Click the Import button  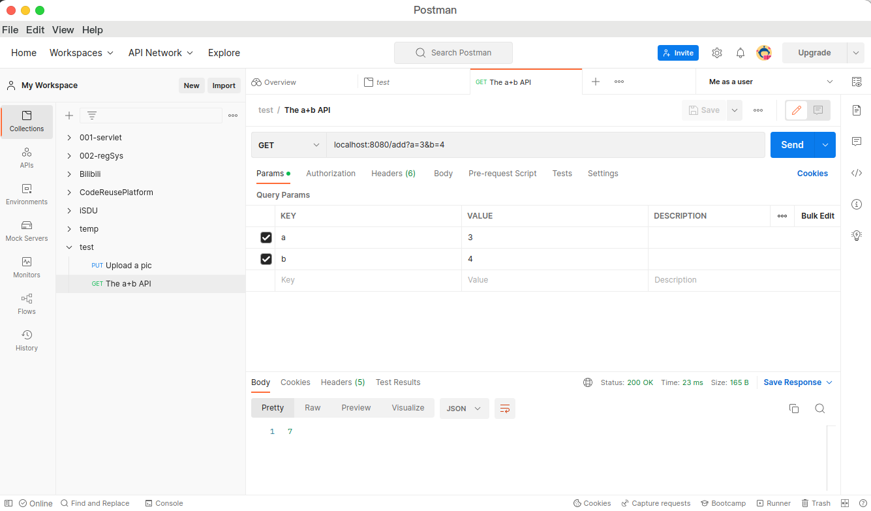coord(224,85)
